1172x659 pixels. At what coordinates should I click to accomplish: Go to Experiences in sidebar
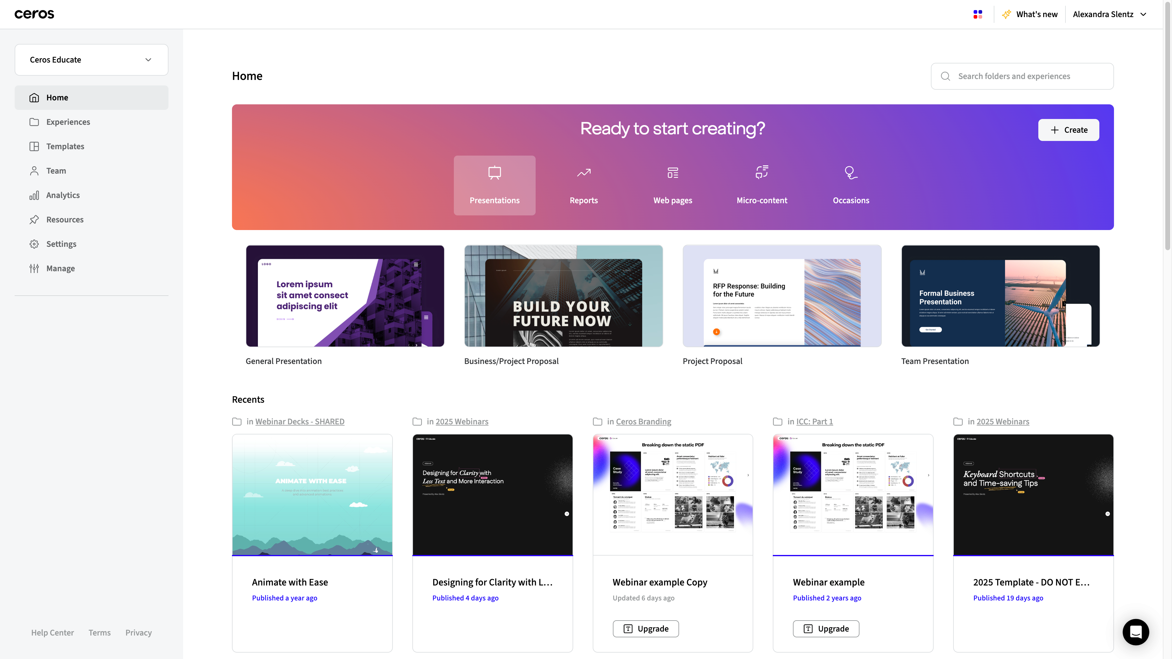coord(92,122)
